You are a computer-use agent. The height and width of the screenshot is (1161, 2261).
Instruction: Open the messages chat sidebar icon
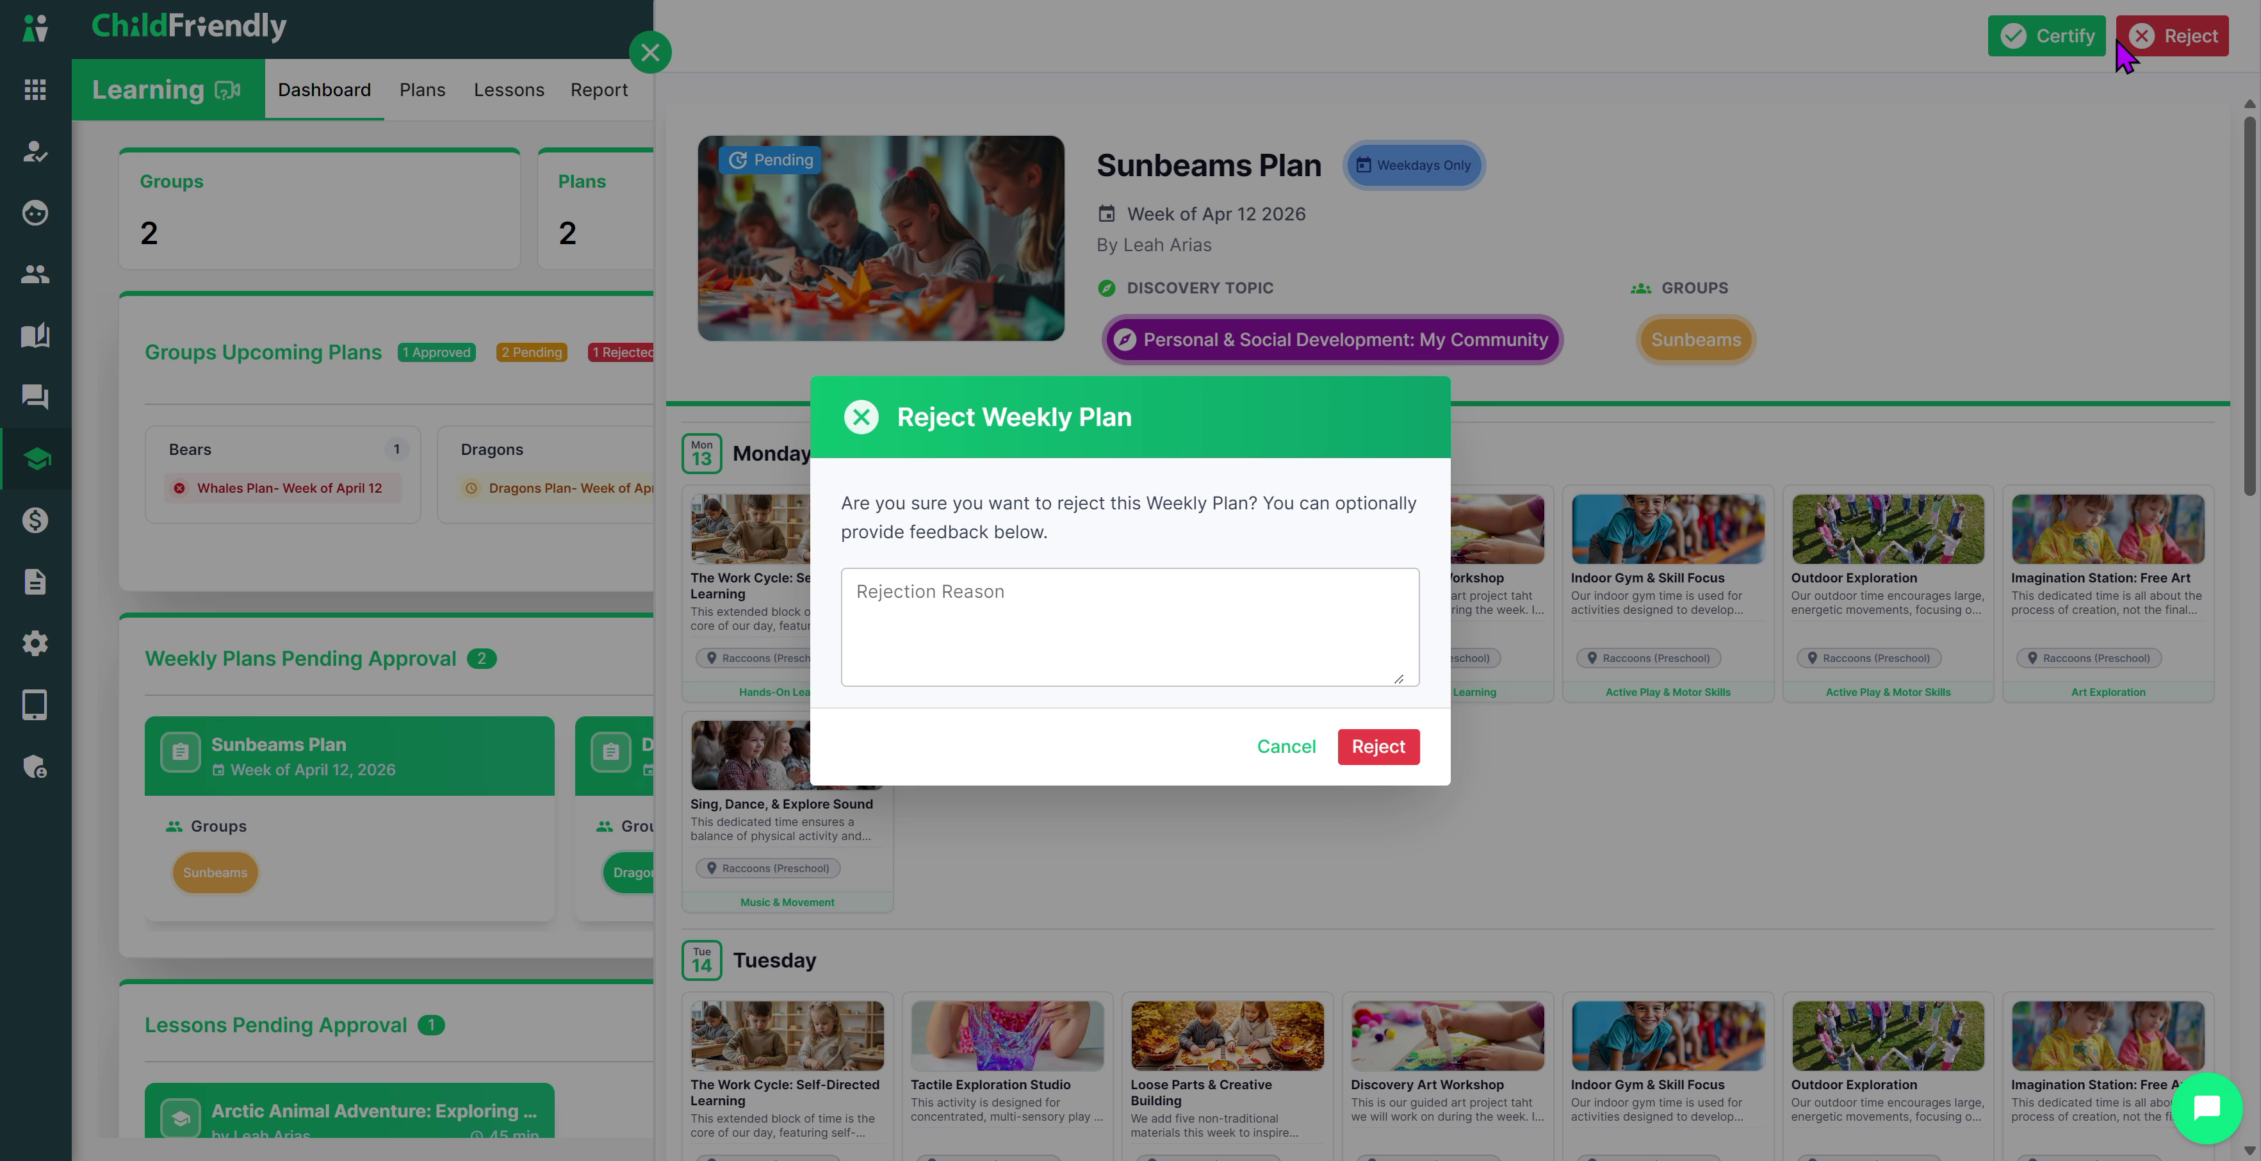pyautogui.click(x=35, y=397)
